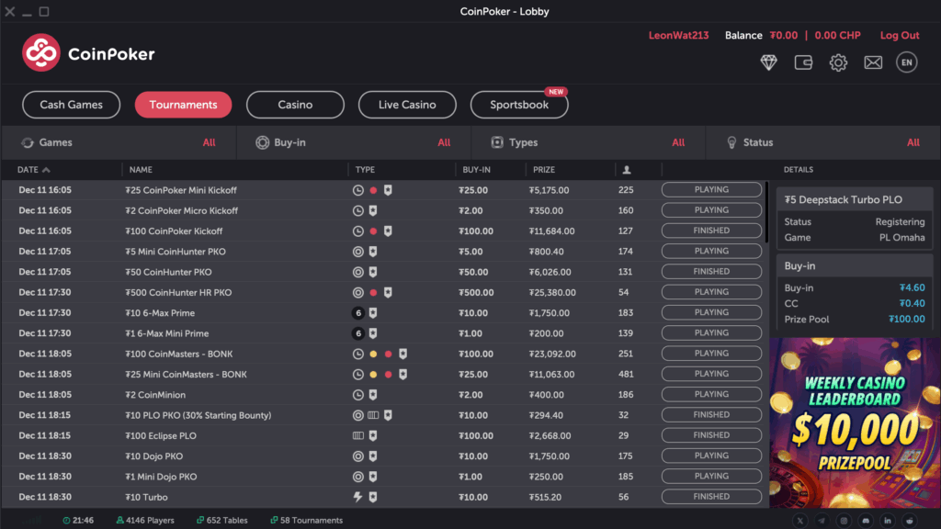
Task: Click the players count column icon
Action: [x=627, y=170]
